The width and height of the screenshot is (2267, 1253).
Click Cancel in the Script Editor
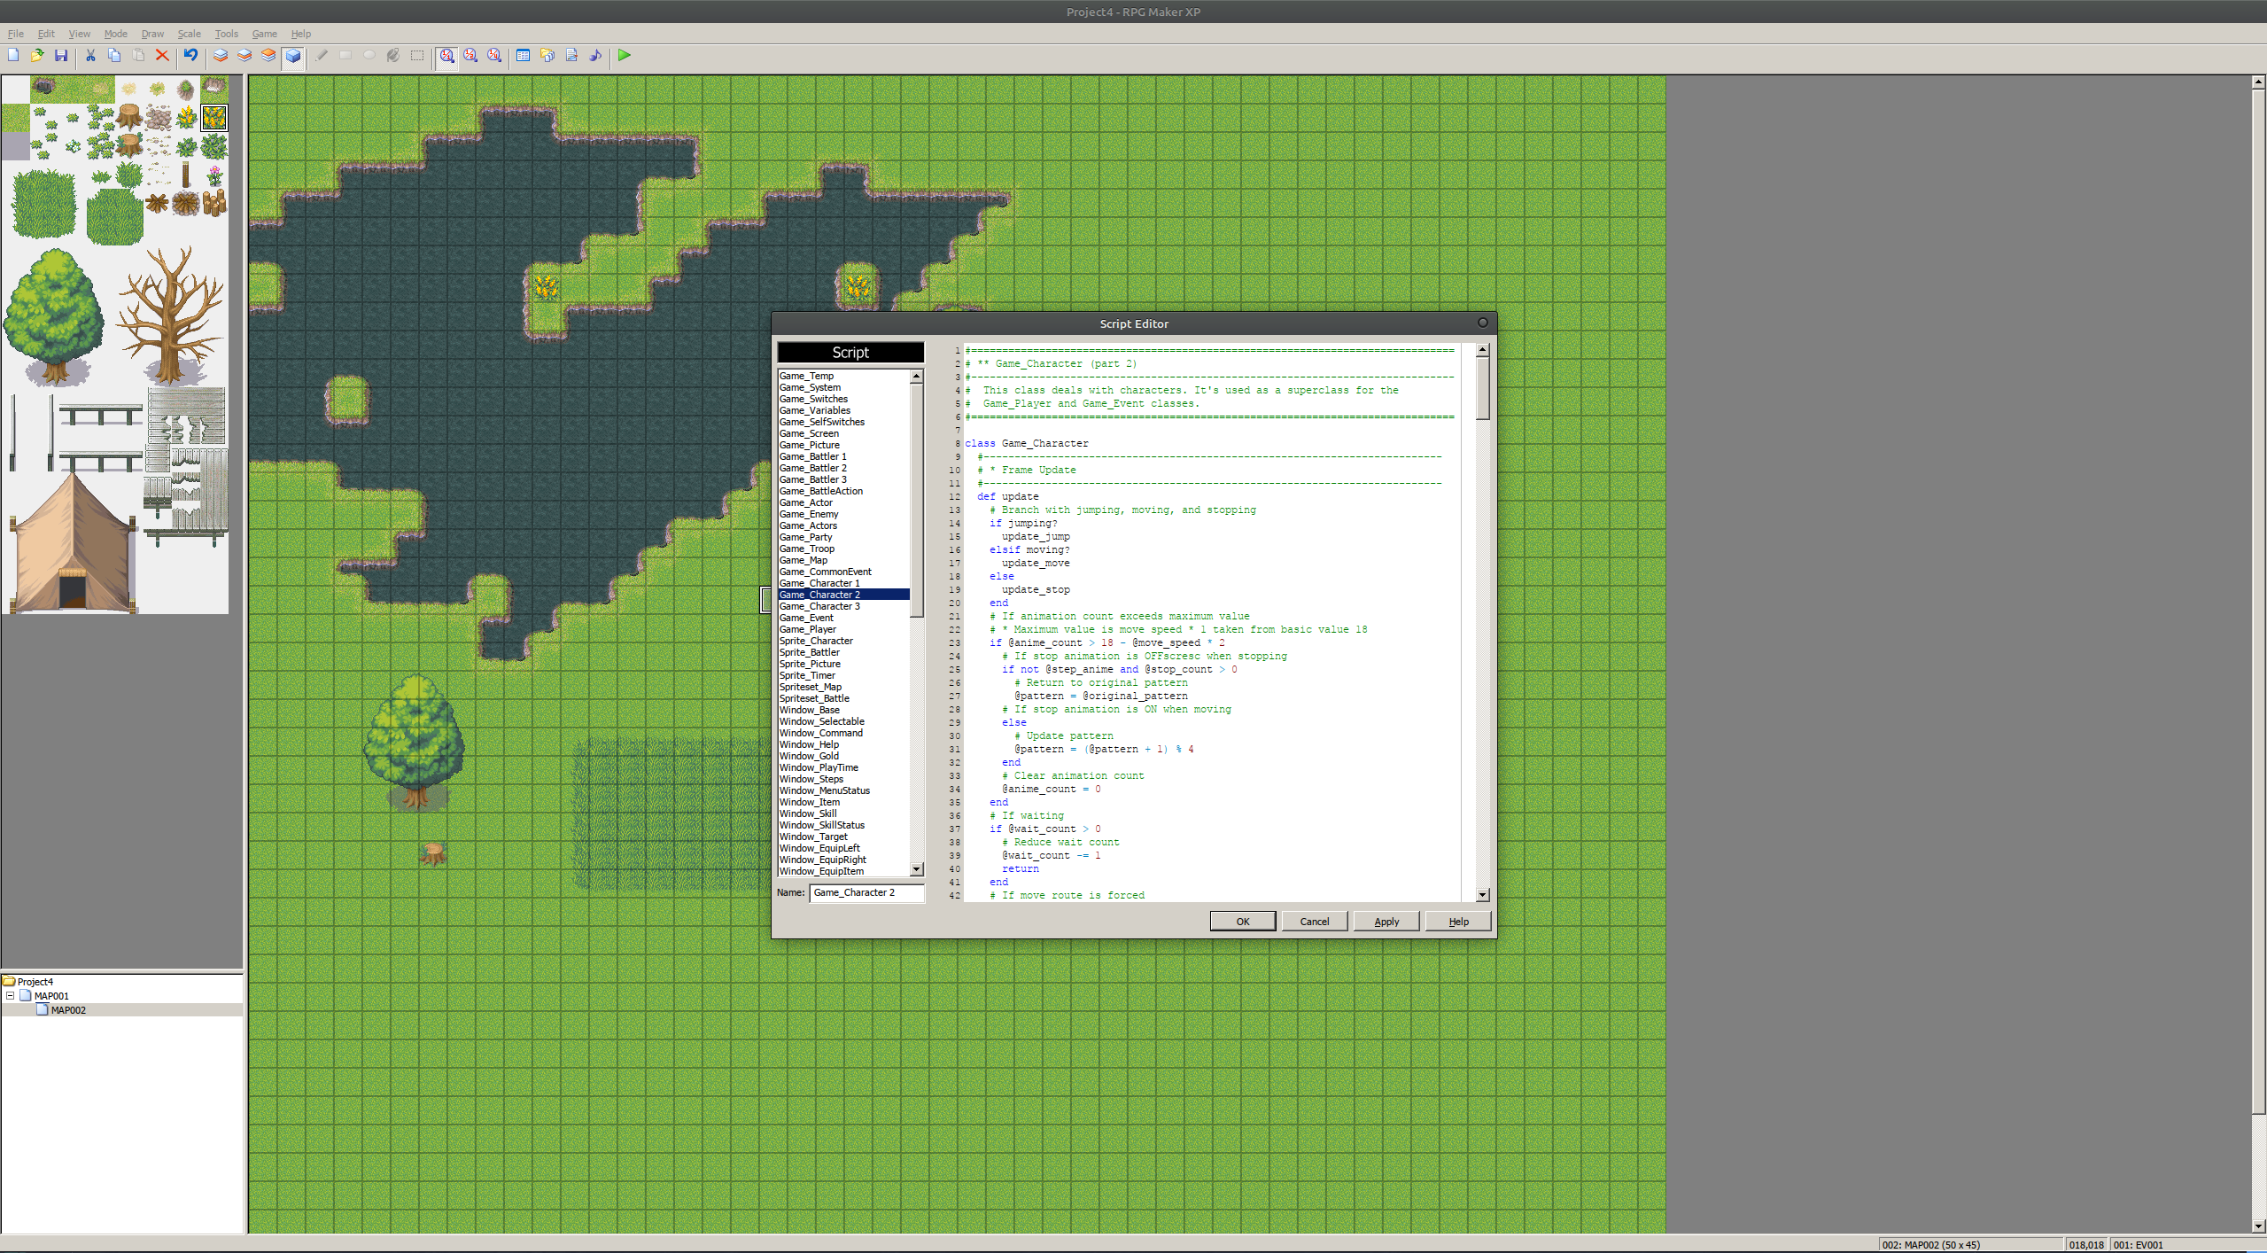1314,922
